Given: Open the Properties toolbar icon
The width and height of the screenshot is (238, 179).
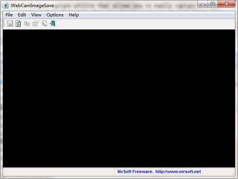Looking at the screenshot, I should point(35,24).
